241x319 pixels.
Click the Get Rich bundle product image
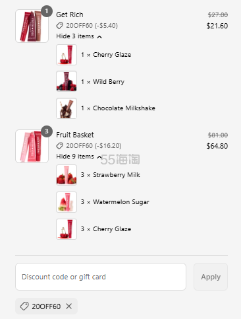tap(32, 26)
